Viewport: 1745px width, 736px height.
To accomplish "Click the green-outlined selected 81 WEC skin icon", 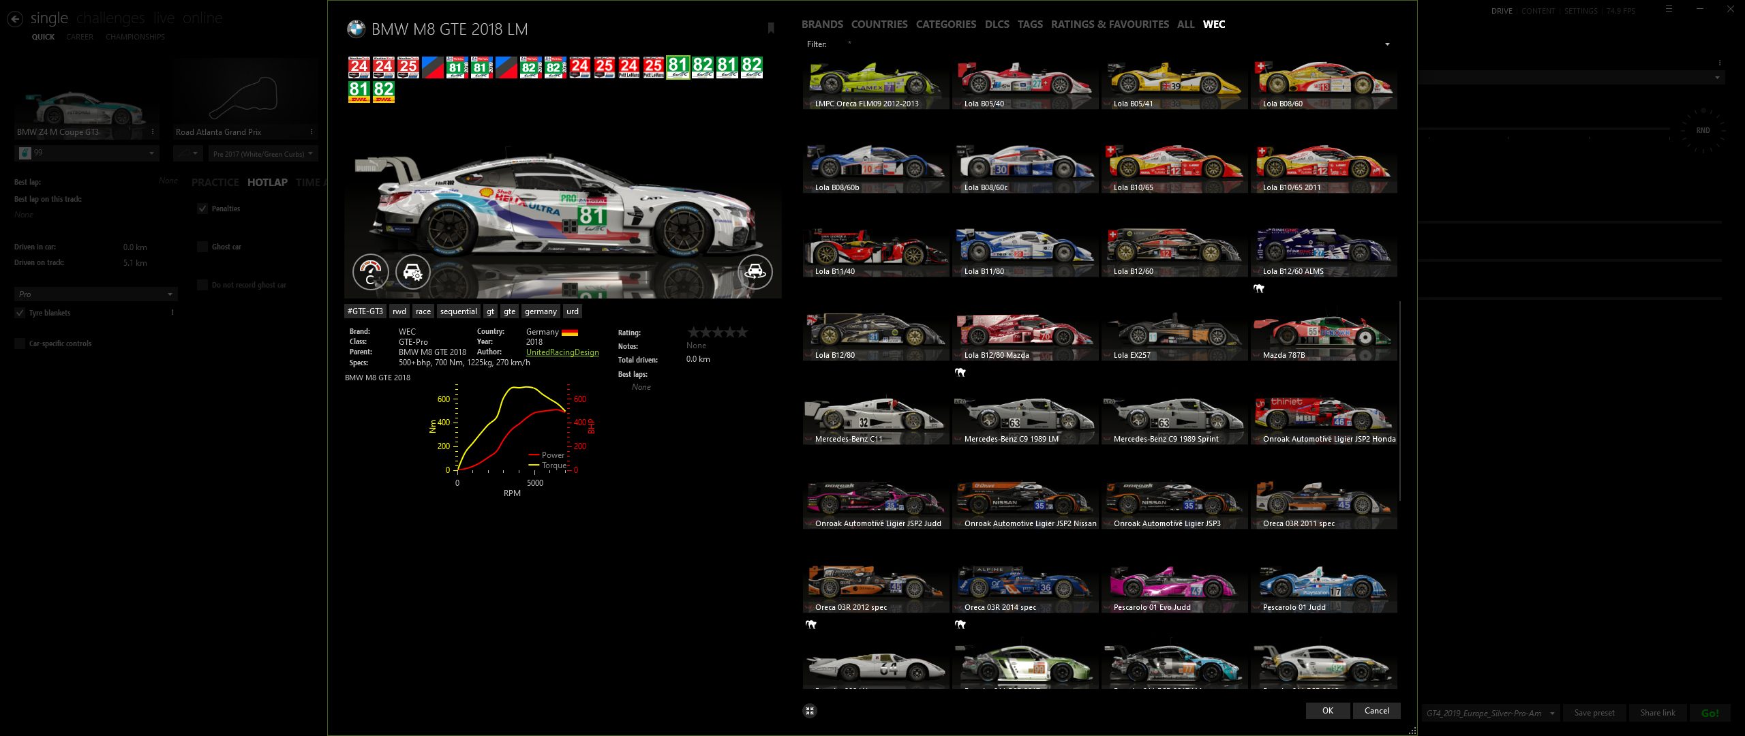I will [x=678, y=67].
